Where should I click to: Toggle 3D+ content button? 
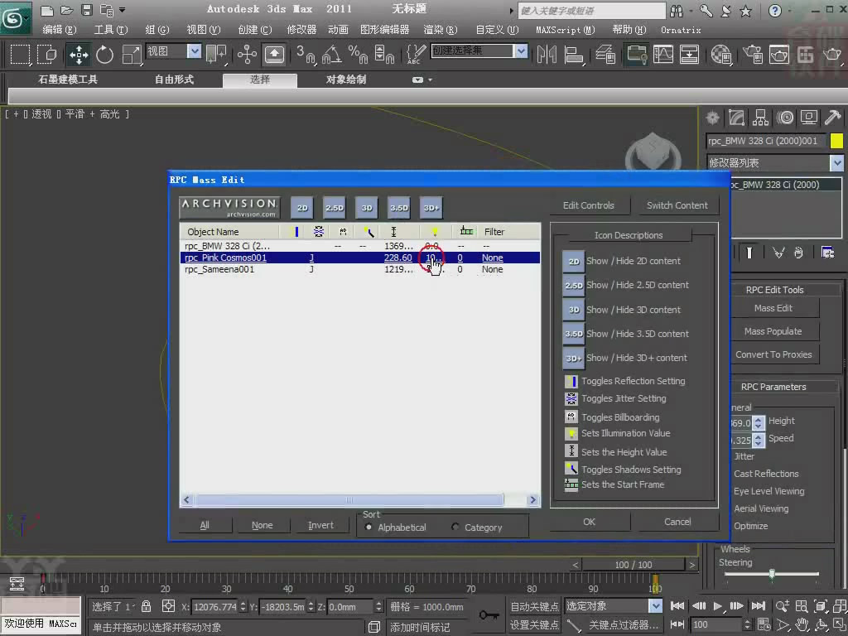click(x=431, y=208)
